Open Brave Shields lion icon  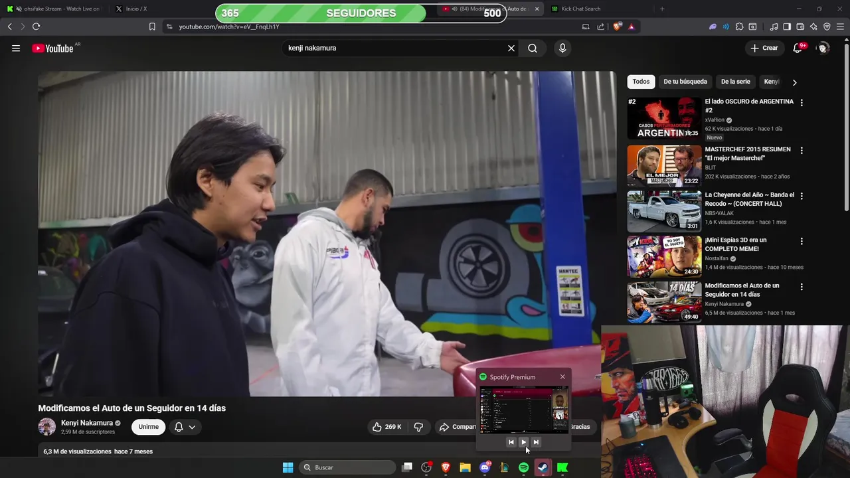617,27
